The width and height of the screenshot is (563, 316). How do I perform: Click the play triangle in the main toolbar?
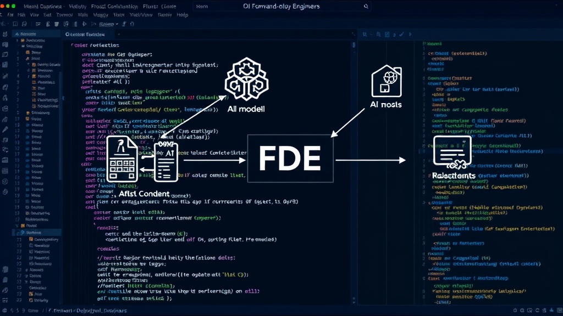click(x=84, y=24)
